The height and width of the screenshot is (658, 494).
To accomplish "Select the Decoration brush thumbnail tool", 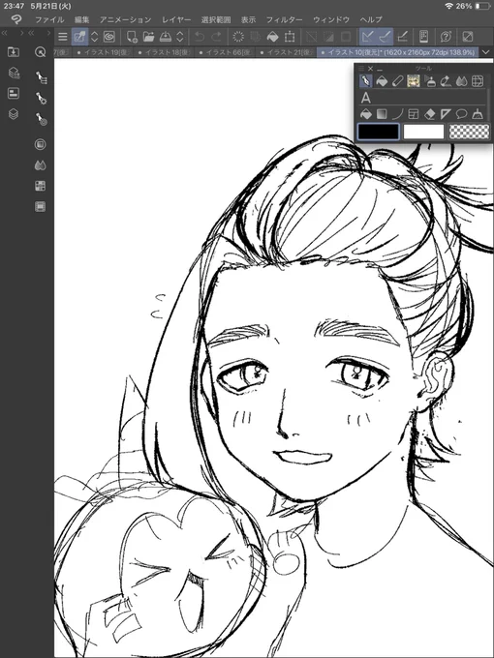I will (x=414, y=81).
